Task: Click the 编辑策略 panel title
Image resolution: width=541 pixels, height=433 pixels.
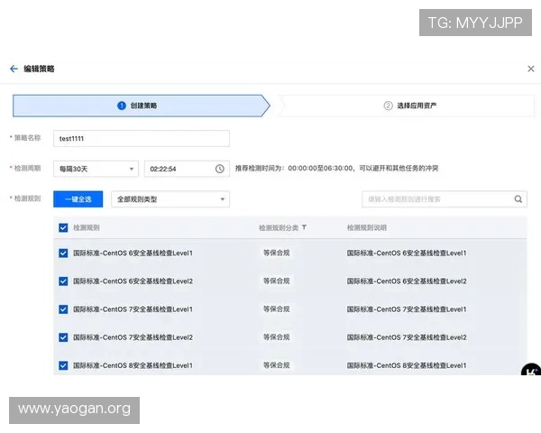Action: (39, 69)
